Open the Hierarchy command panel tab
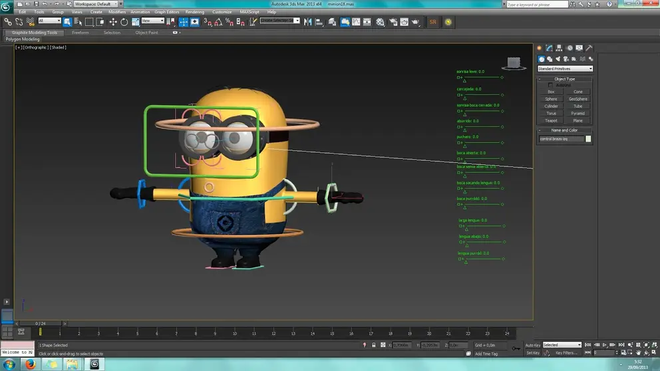 tap(559, 48)
